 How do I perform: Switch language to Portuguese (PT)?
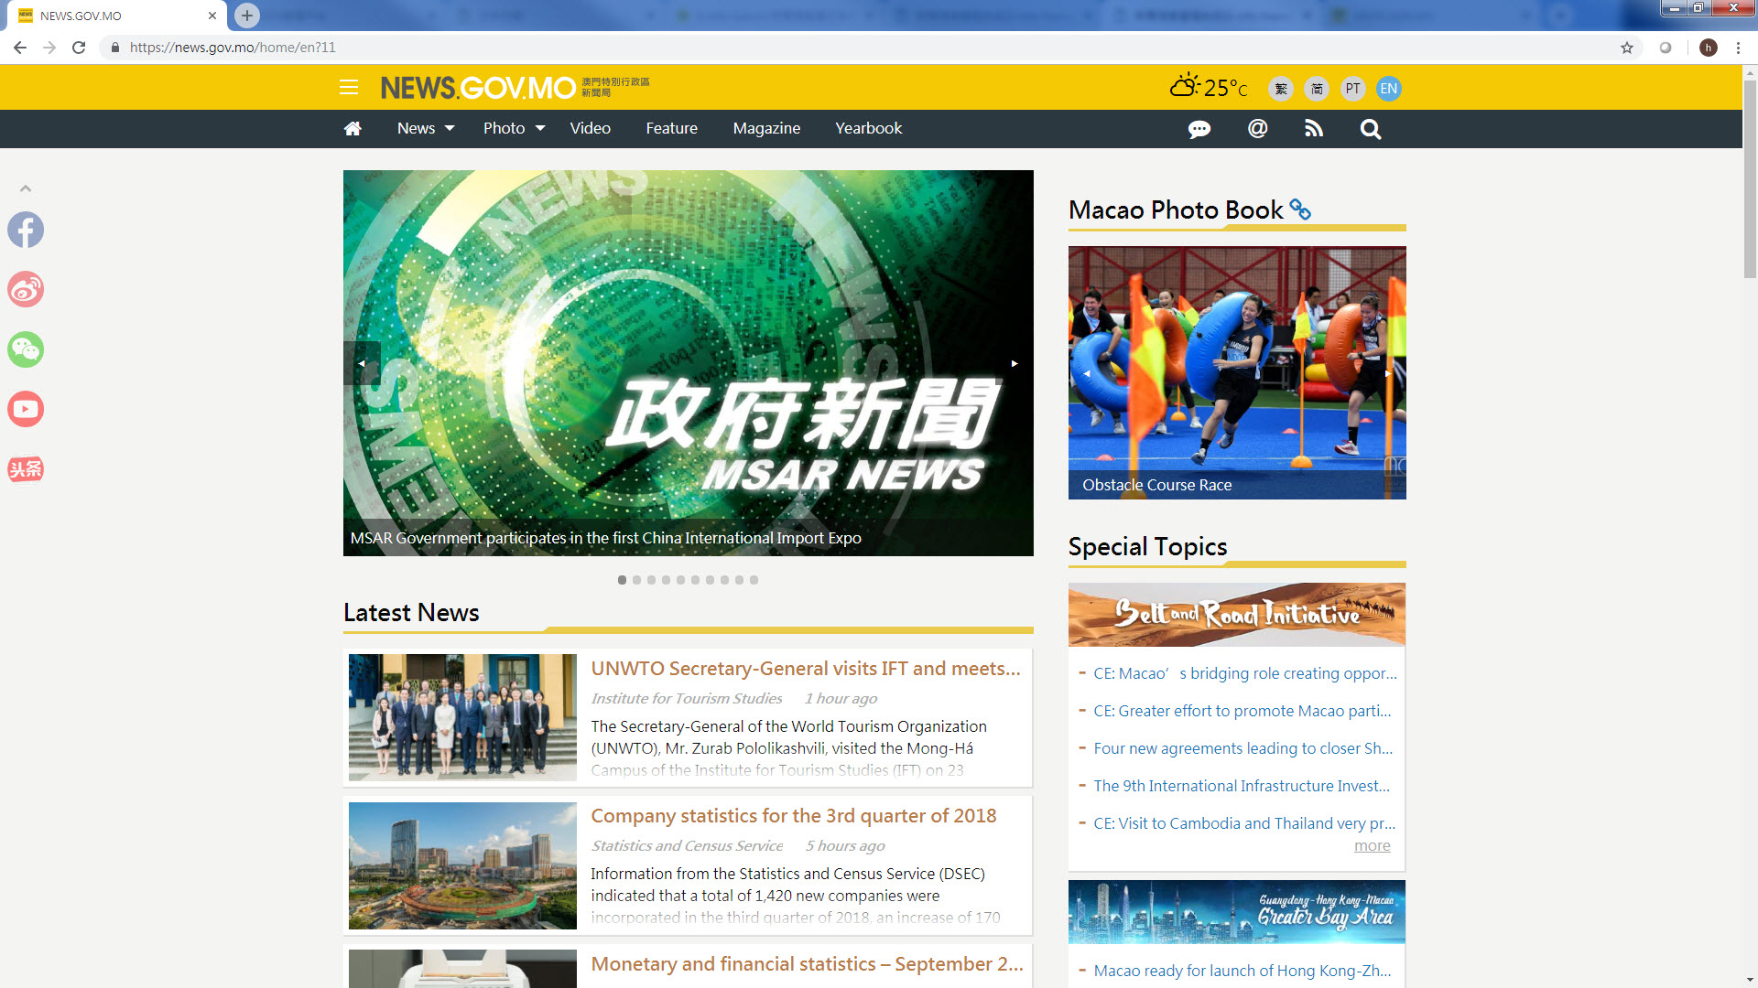coord(1352,89)
